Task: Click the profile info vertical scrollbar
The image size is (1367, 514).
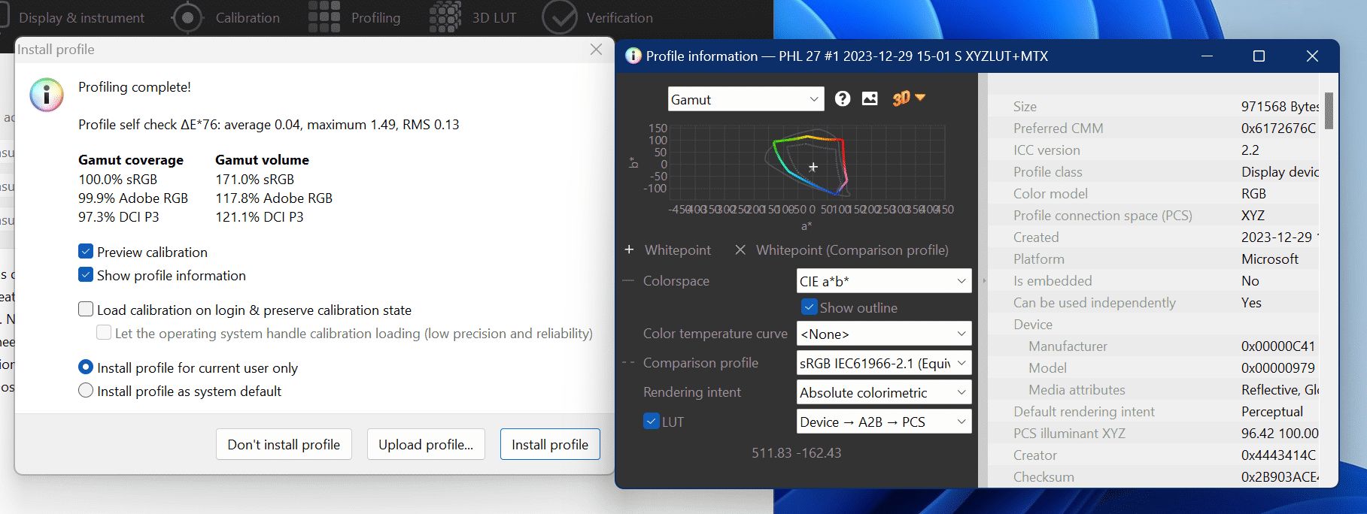Action: pyautogui.click(x=1329, y=111)
